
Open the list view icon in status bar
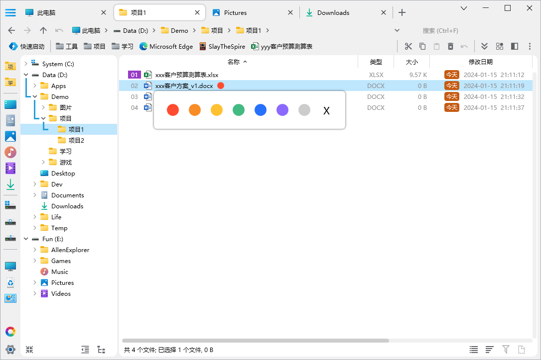[473, 350]
